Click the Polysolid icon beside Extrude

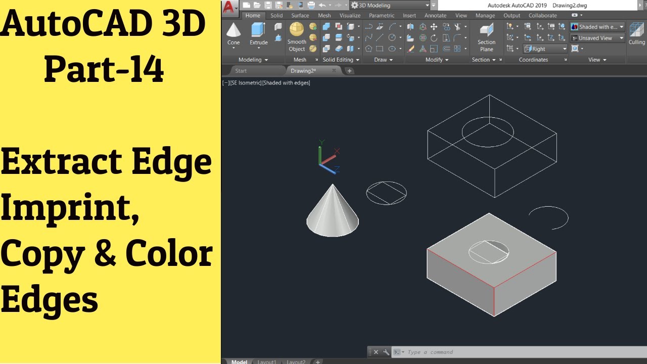point(278,27)
